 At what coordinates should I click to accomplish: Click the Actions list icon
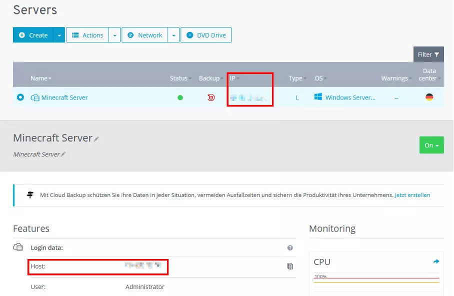click(x=75, y=35)
